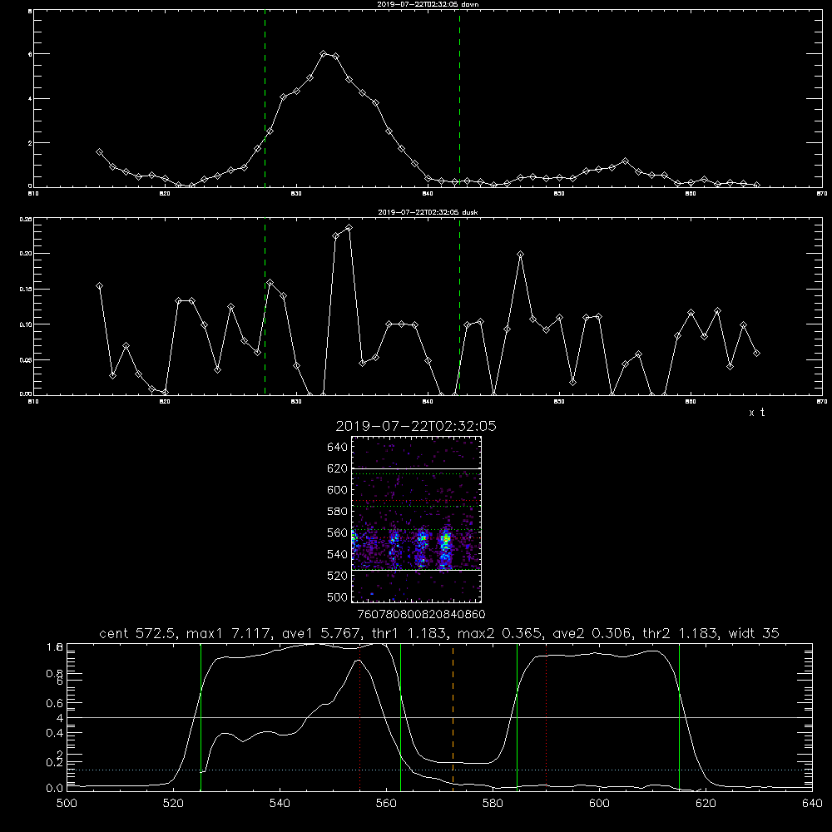
Task: Select right green dashed line in dusk plot
Action: click(459, 306)
